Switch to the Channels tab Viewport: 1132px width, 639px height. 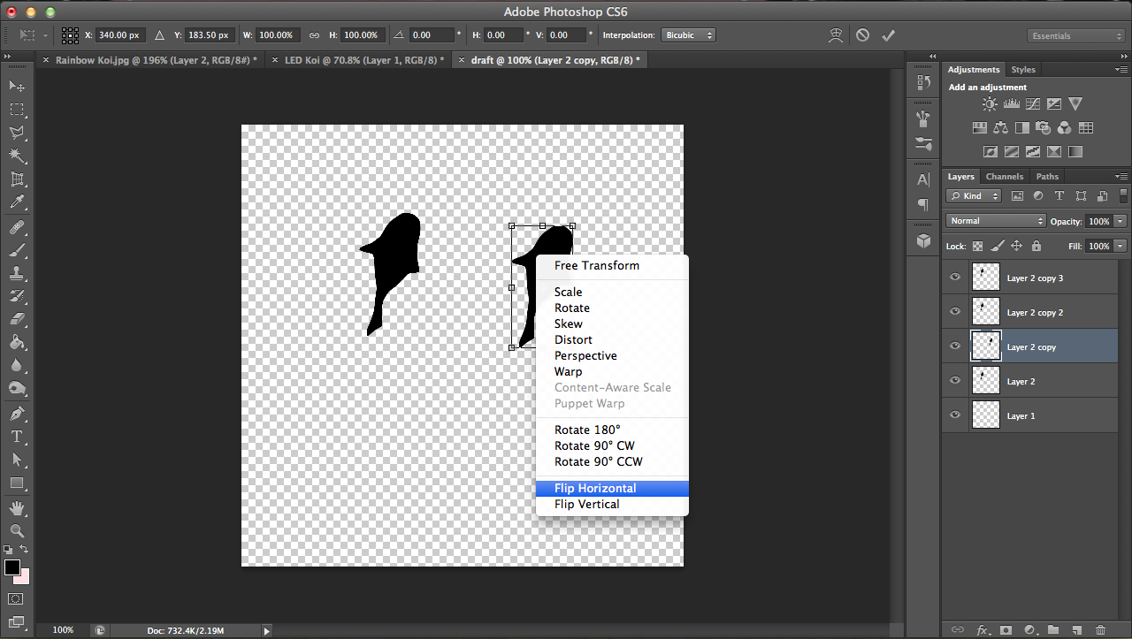1005,176
